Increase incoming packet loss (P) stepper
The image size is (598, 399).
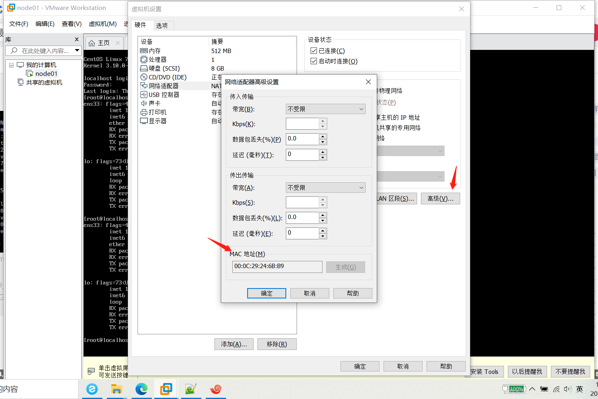pyautogui.click(x=323, y=136)
